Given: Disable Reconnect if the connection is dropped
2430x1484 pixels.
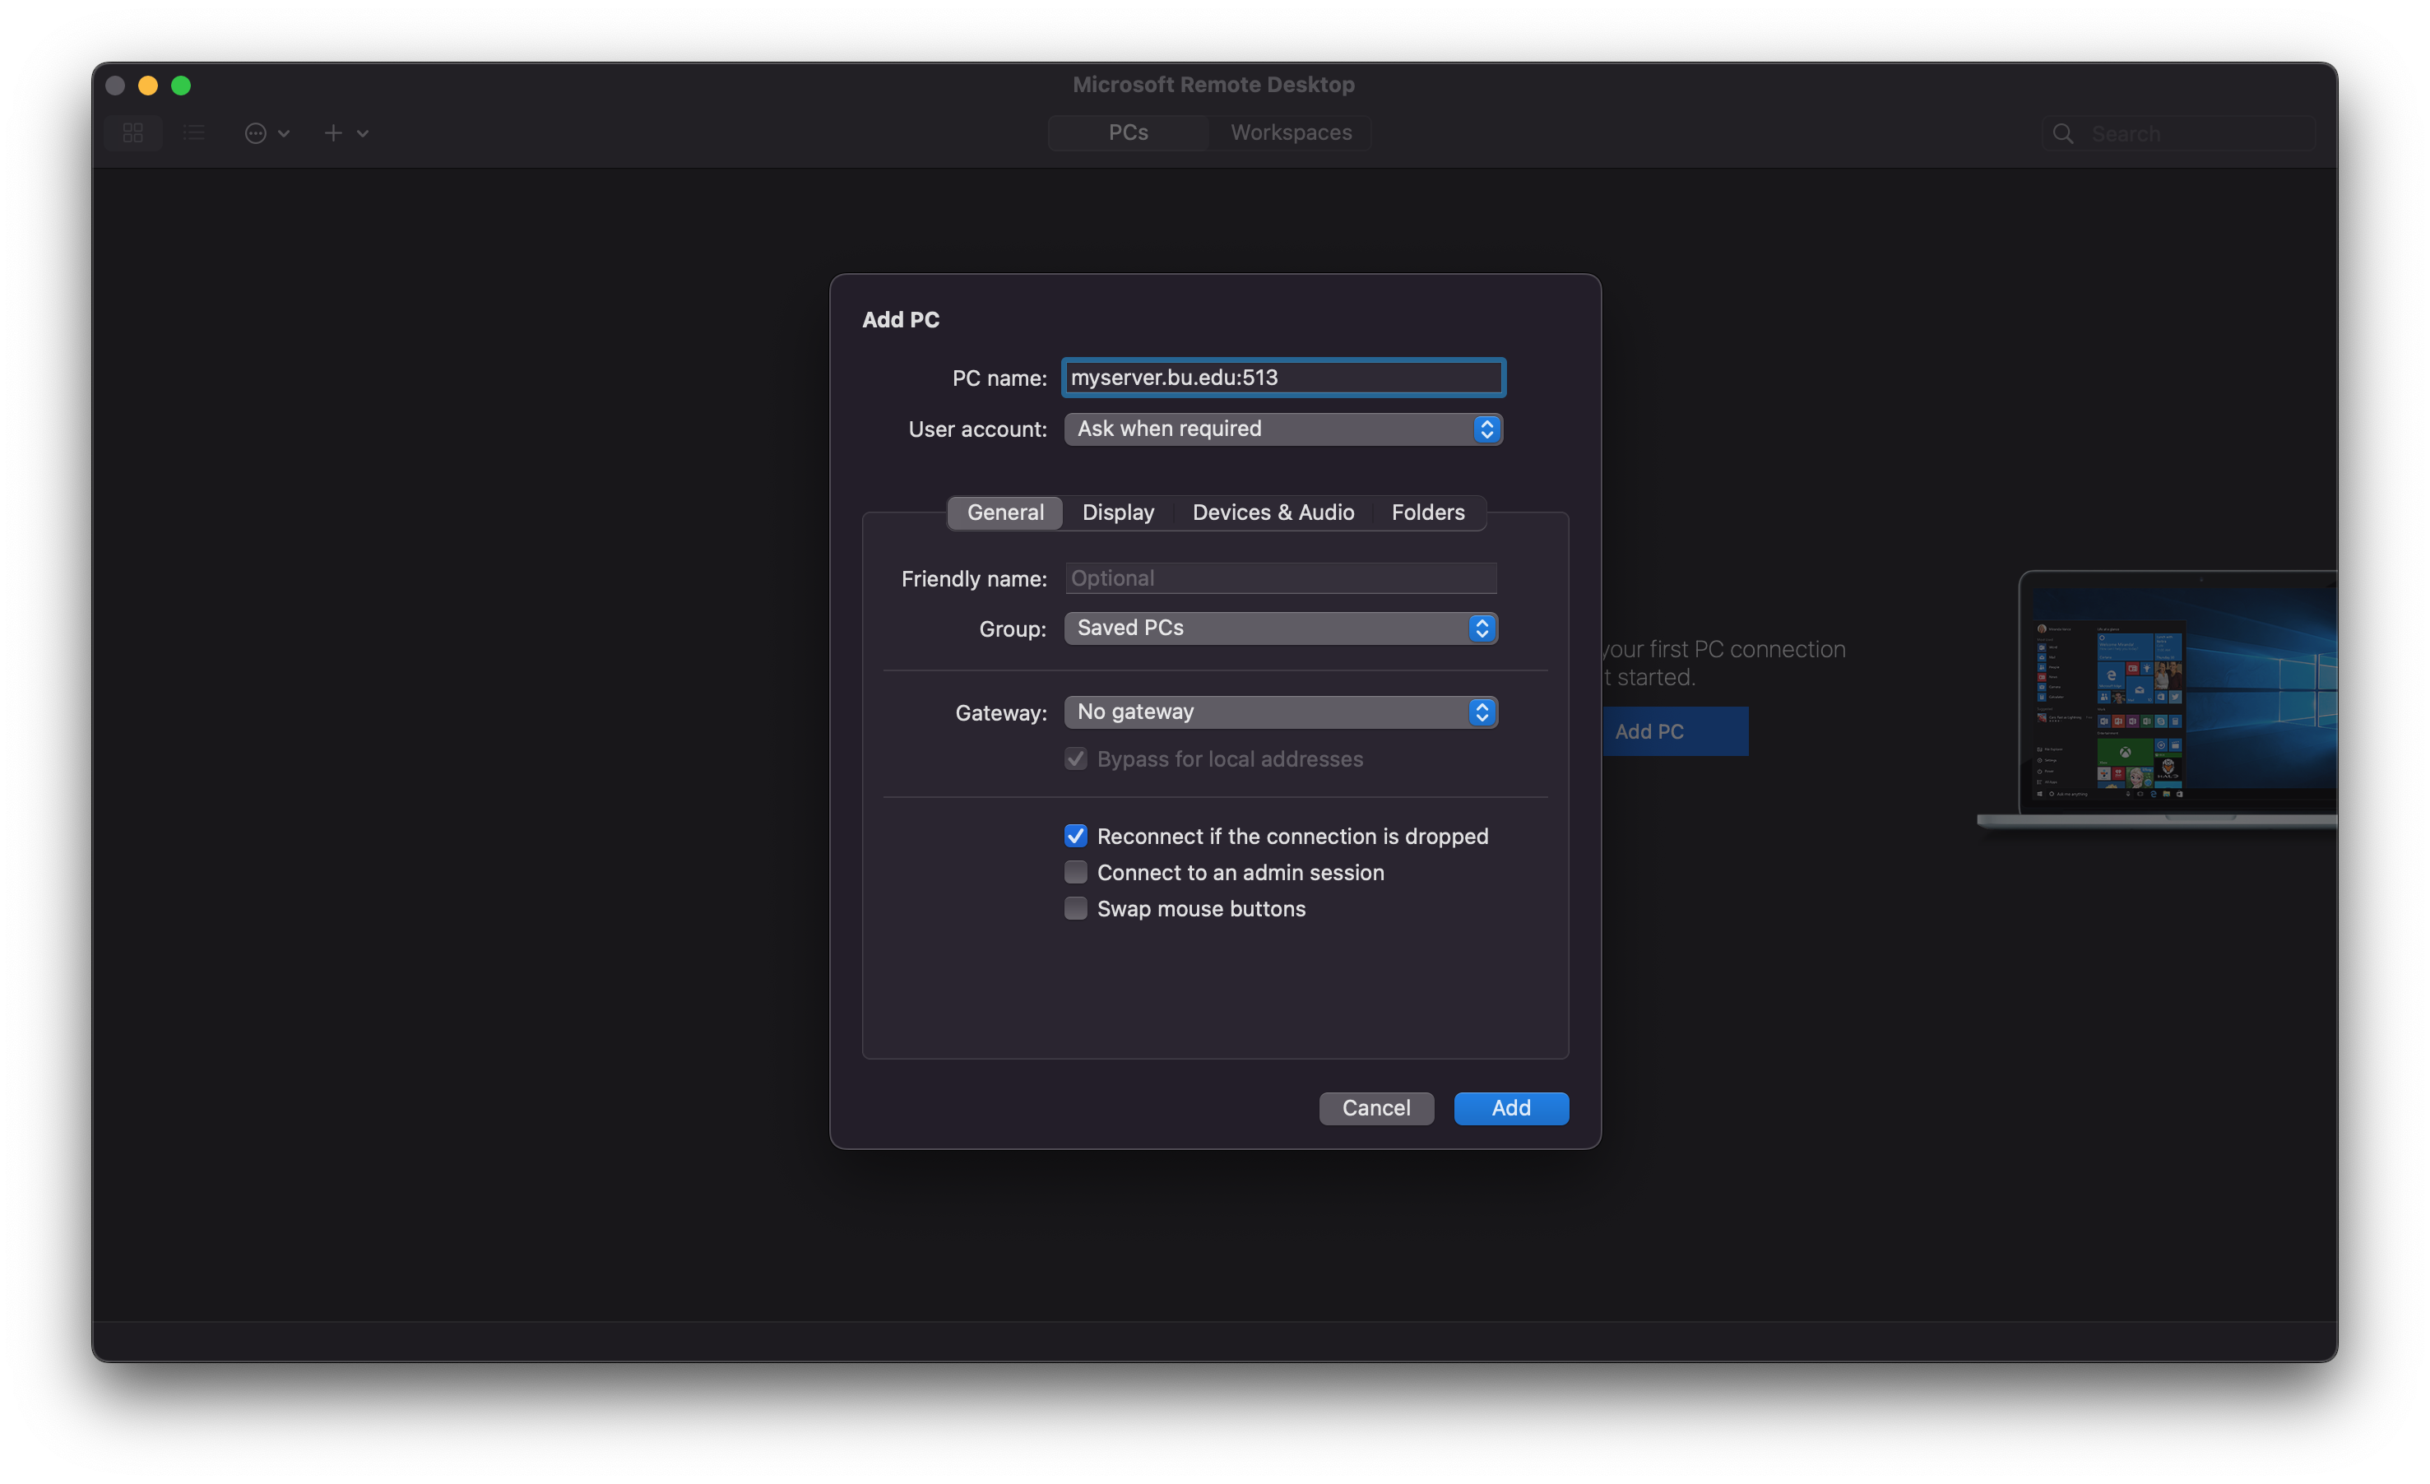Looking at the screenshot, I should tap(1075, 836).
